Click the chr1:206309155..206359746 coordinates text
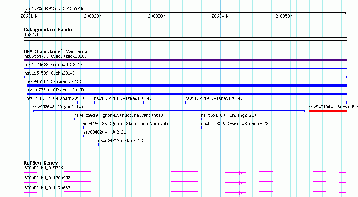The height and width of the screenshot is (197, 358). [54, 9]
